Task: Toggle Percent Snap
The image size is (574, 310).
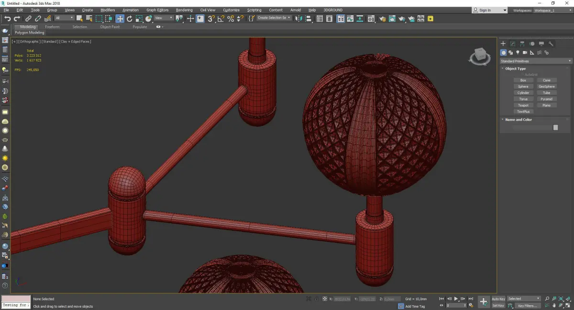Action: [231, 19]
